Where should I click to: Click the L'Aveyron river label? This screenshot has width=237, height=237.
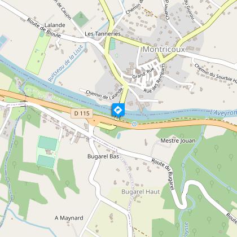pyautogui.click(x=223, y=113)
